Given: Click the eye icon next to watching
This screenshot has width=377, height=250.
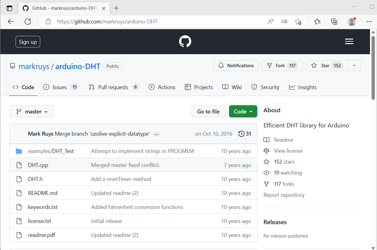Looking at the screenshot, I should 266,173.
